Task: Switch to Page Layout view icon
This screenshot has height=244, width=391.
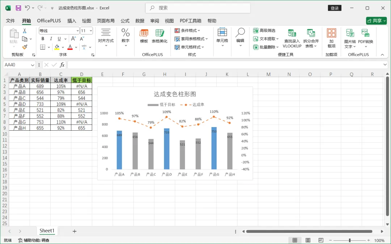Action: (x=308, y=240)
